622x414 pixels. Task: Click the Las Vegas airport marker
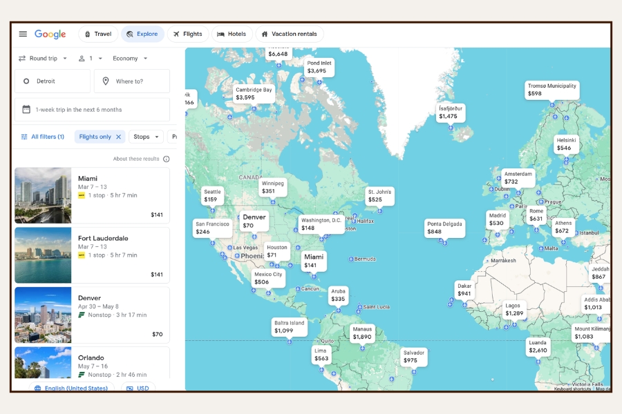click(229, 248)
